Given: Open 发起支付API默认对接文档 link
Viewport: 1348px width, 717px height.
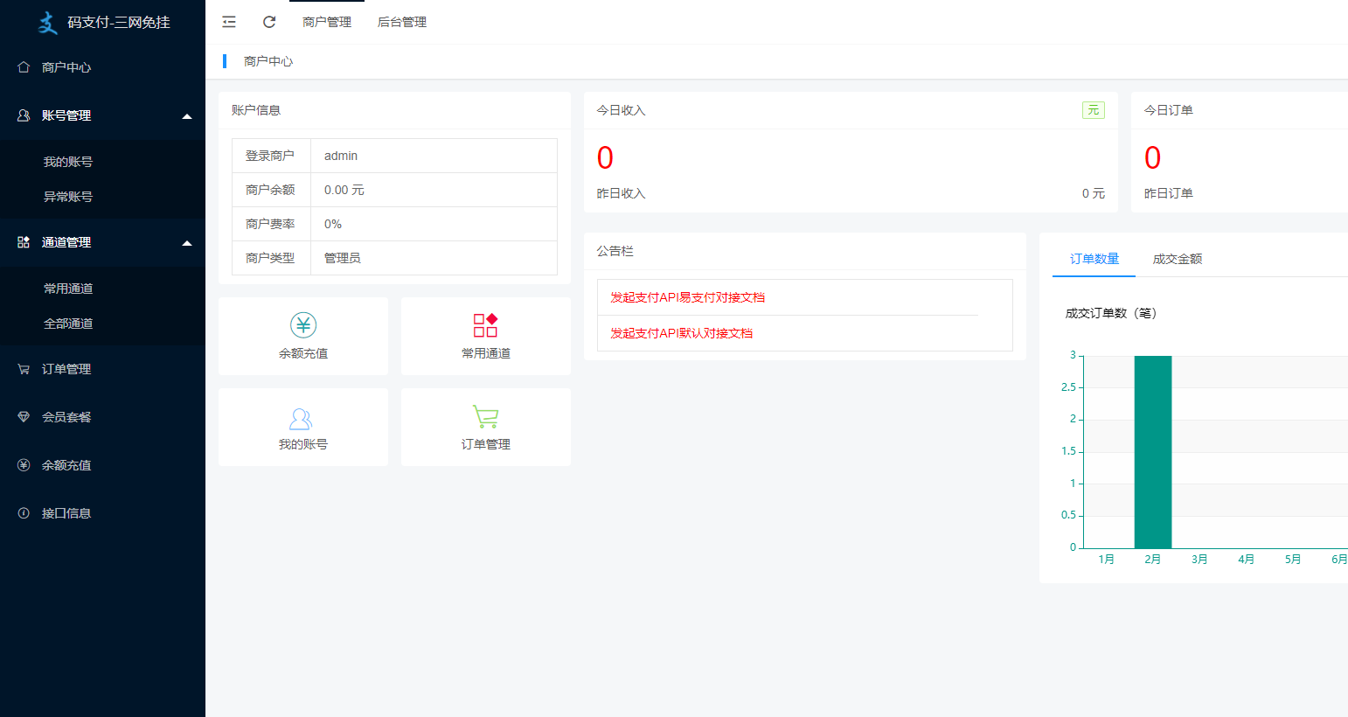Looking at the screenshot, I should coord(681,333).
